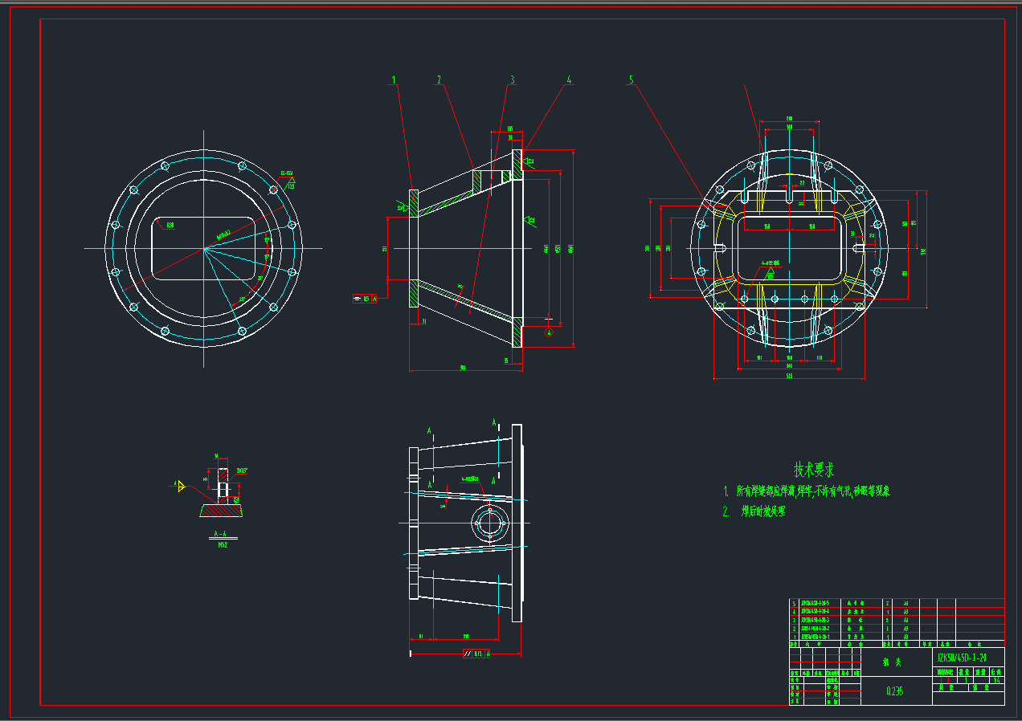1022x721 pixels.
Task: Select the rounded rectangle opening in left view
Action: [x=205, y=248]
